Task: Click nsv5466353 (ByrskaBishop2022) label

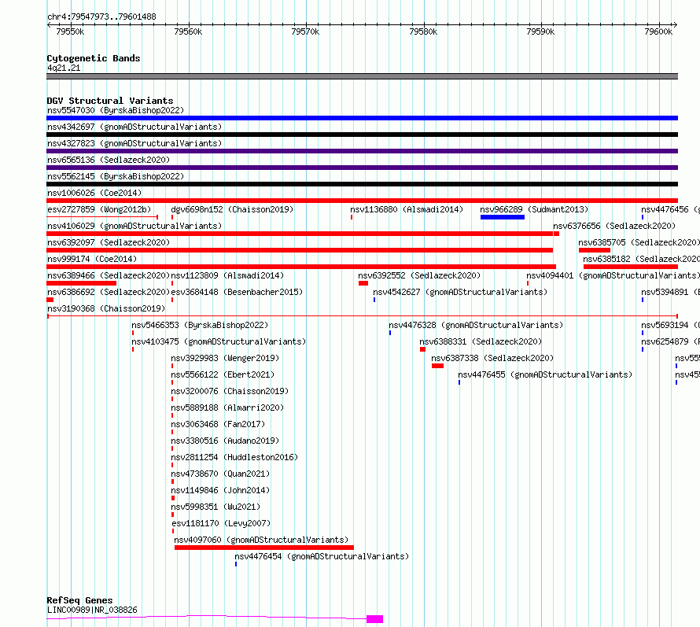Action: [x=200, y=325]
